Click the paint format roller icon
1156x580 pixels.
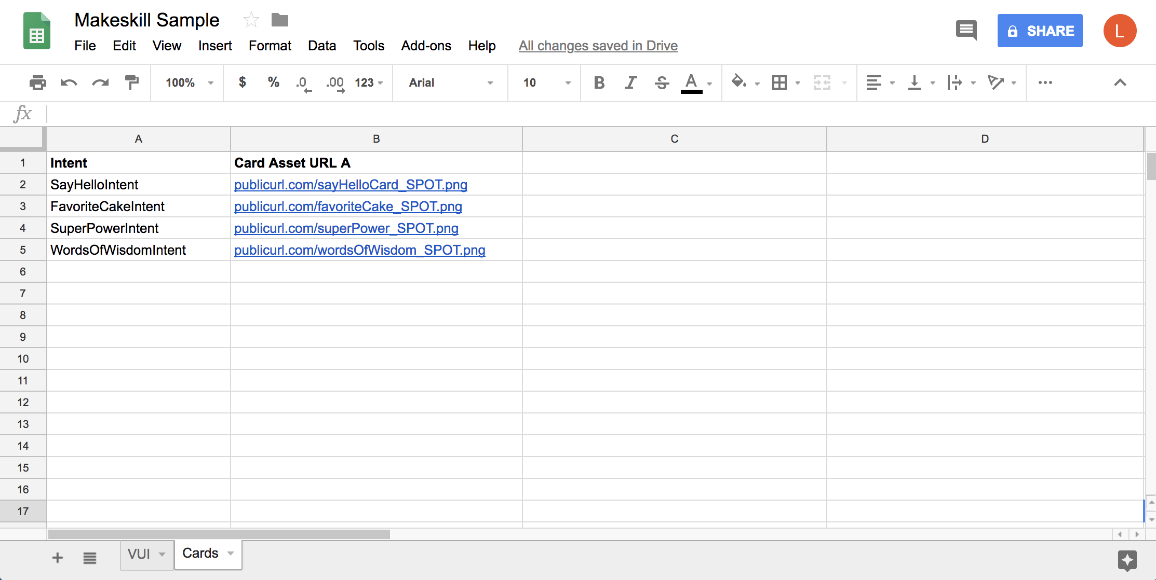[x=132, y=82]
